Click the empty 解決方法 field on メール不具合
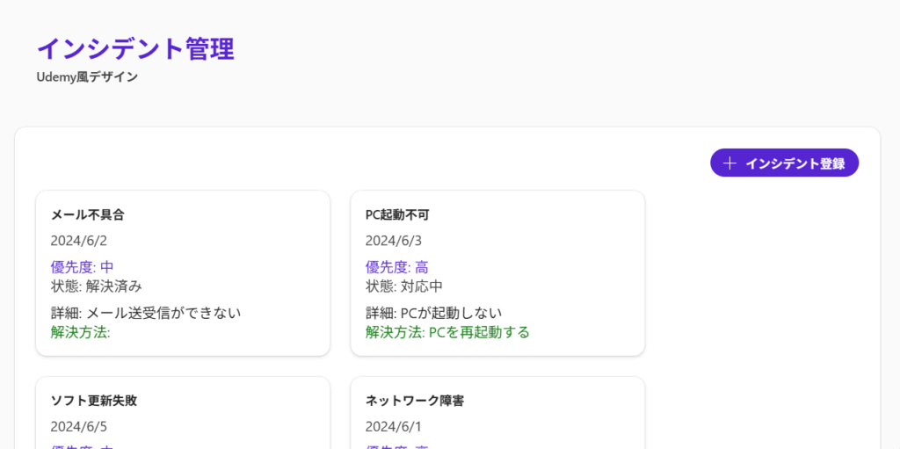 pyautogui.click(x=81, y=332)
